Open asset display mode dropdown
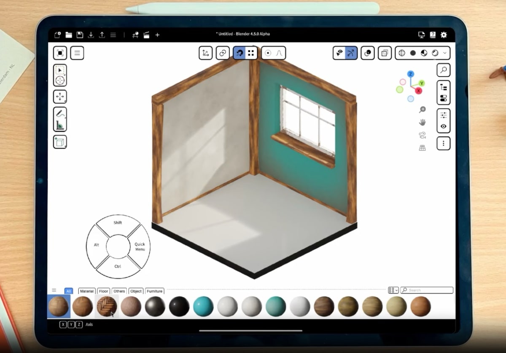This screenshot has height=353, width=506. coord(393,290)
